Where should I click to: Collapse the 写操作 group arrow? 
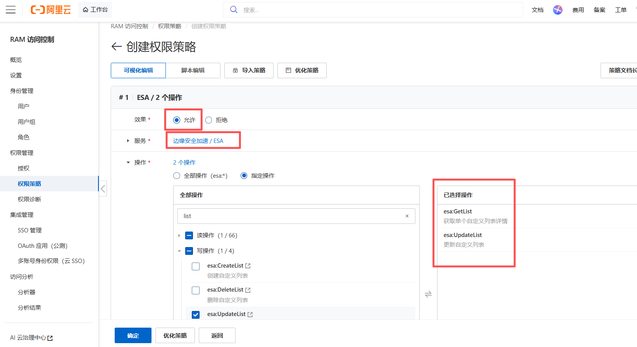179,251
